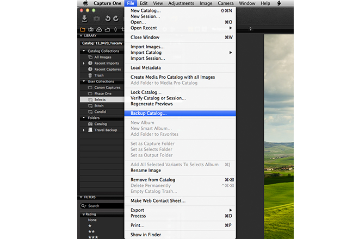Open the Export submenu

pos(180,210)
